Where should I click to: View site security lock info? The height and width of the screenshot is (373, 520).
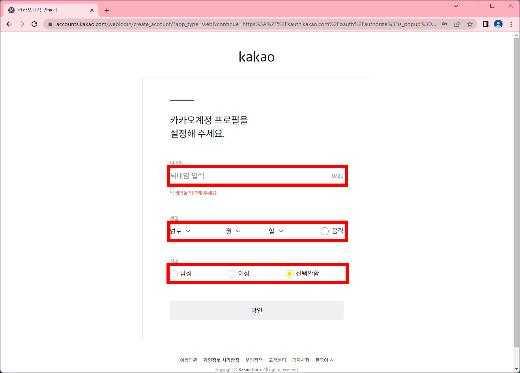click(x=50, y=24)
